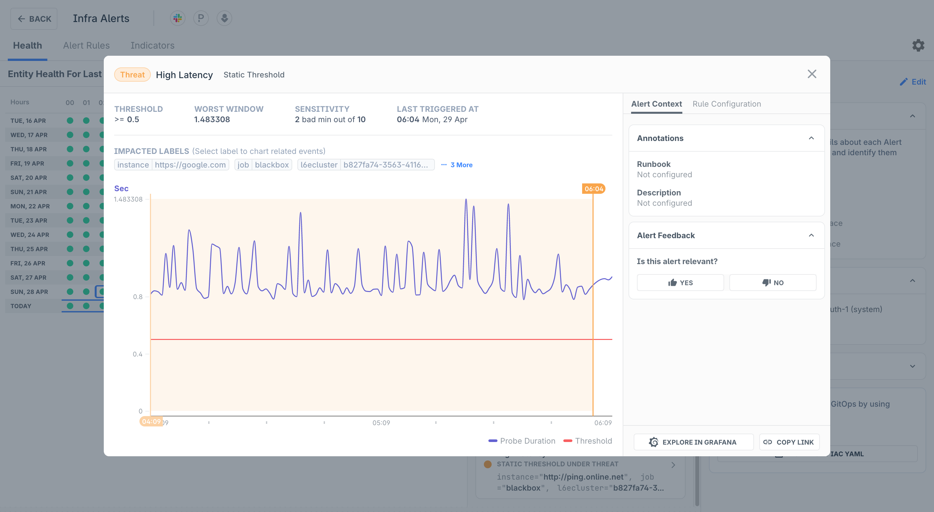The height and width of the screenshot is (512, 934).
Task: Click the PagerDuty P icon
Action: pyautogui.click(x=201, y=18)
